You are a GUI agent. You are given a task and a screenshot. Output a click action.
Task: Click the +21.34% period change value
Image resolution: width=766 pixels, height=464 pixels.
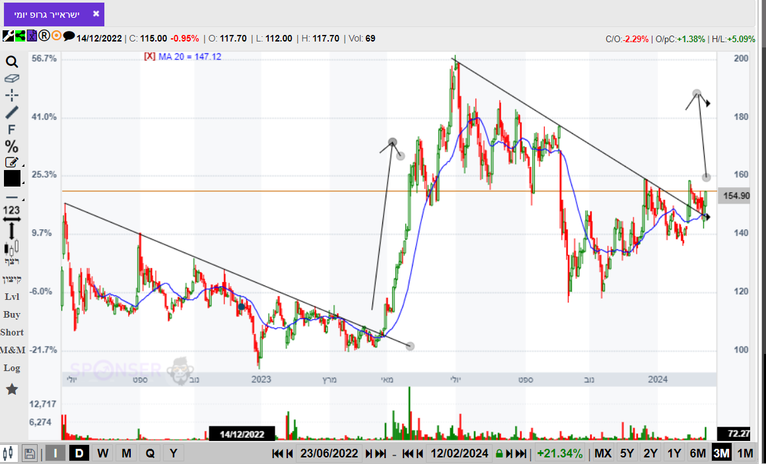click(x=559, y=453)
